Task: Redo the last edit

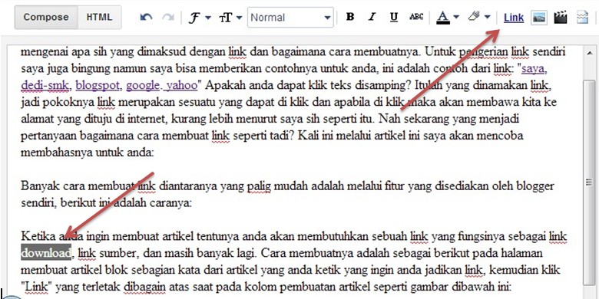Action: [x=168, y=17]
